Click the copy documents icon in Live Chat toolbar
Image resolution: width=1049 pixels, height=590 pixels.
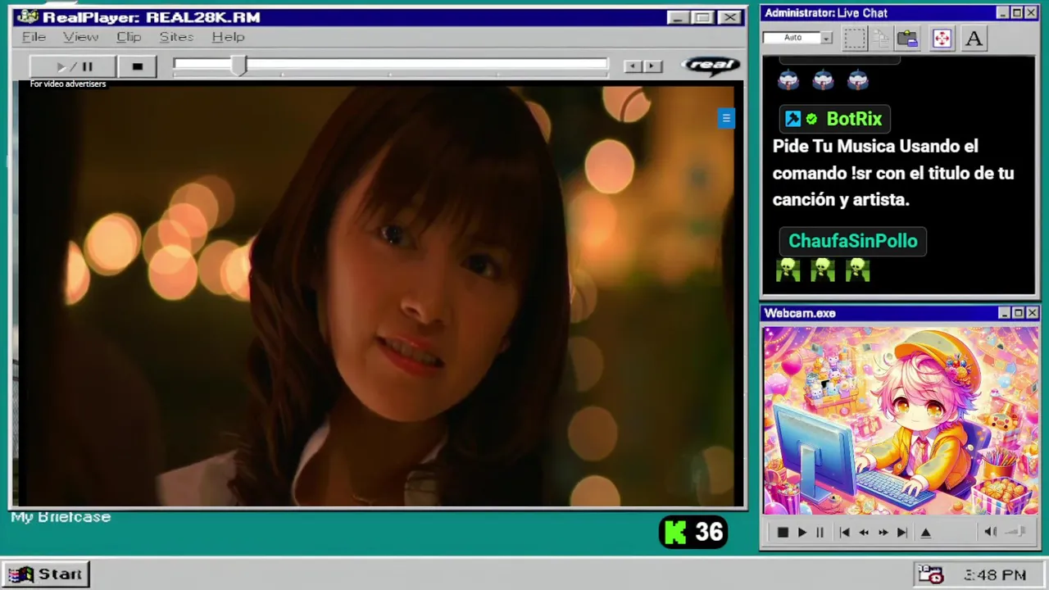[x=881, y=39]
